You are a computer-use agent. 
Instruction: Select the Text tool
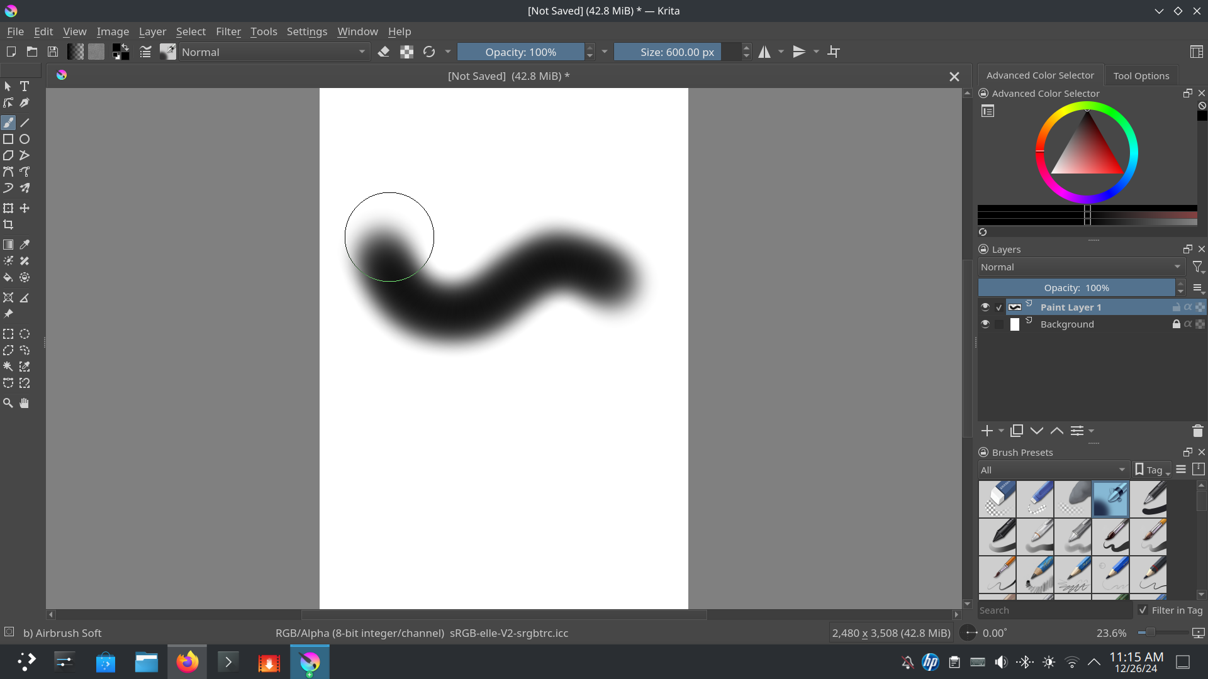coord(25,86)
